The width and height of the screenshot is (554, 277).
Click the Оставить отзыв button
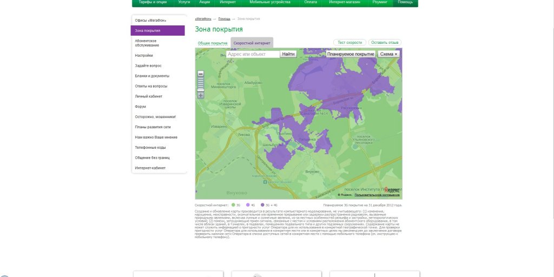pos(385,42)
